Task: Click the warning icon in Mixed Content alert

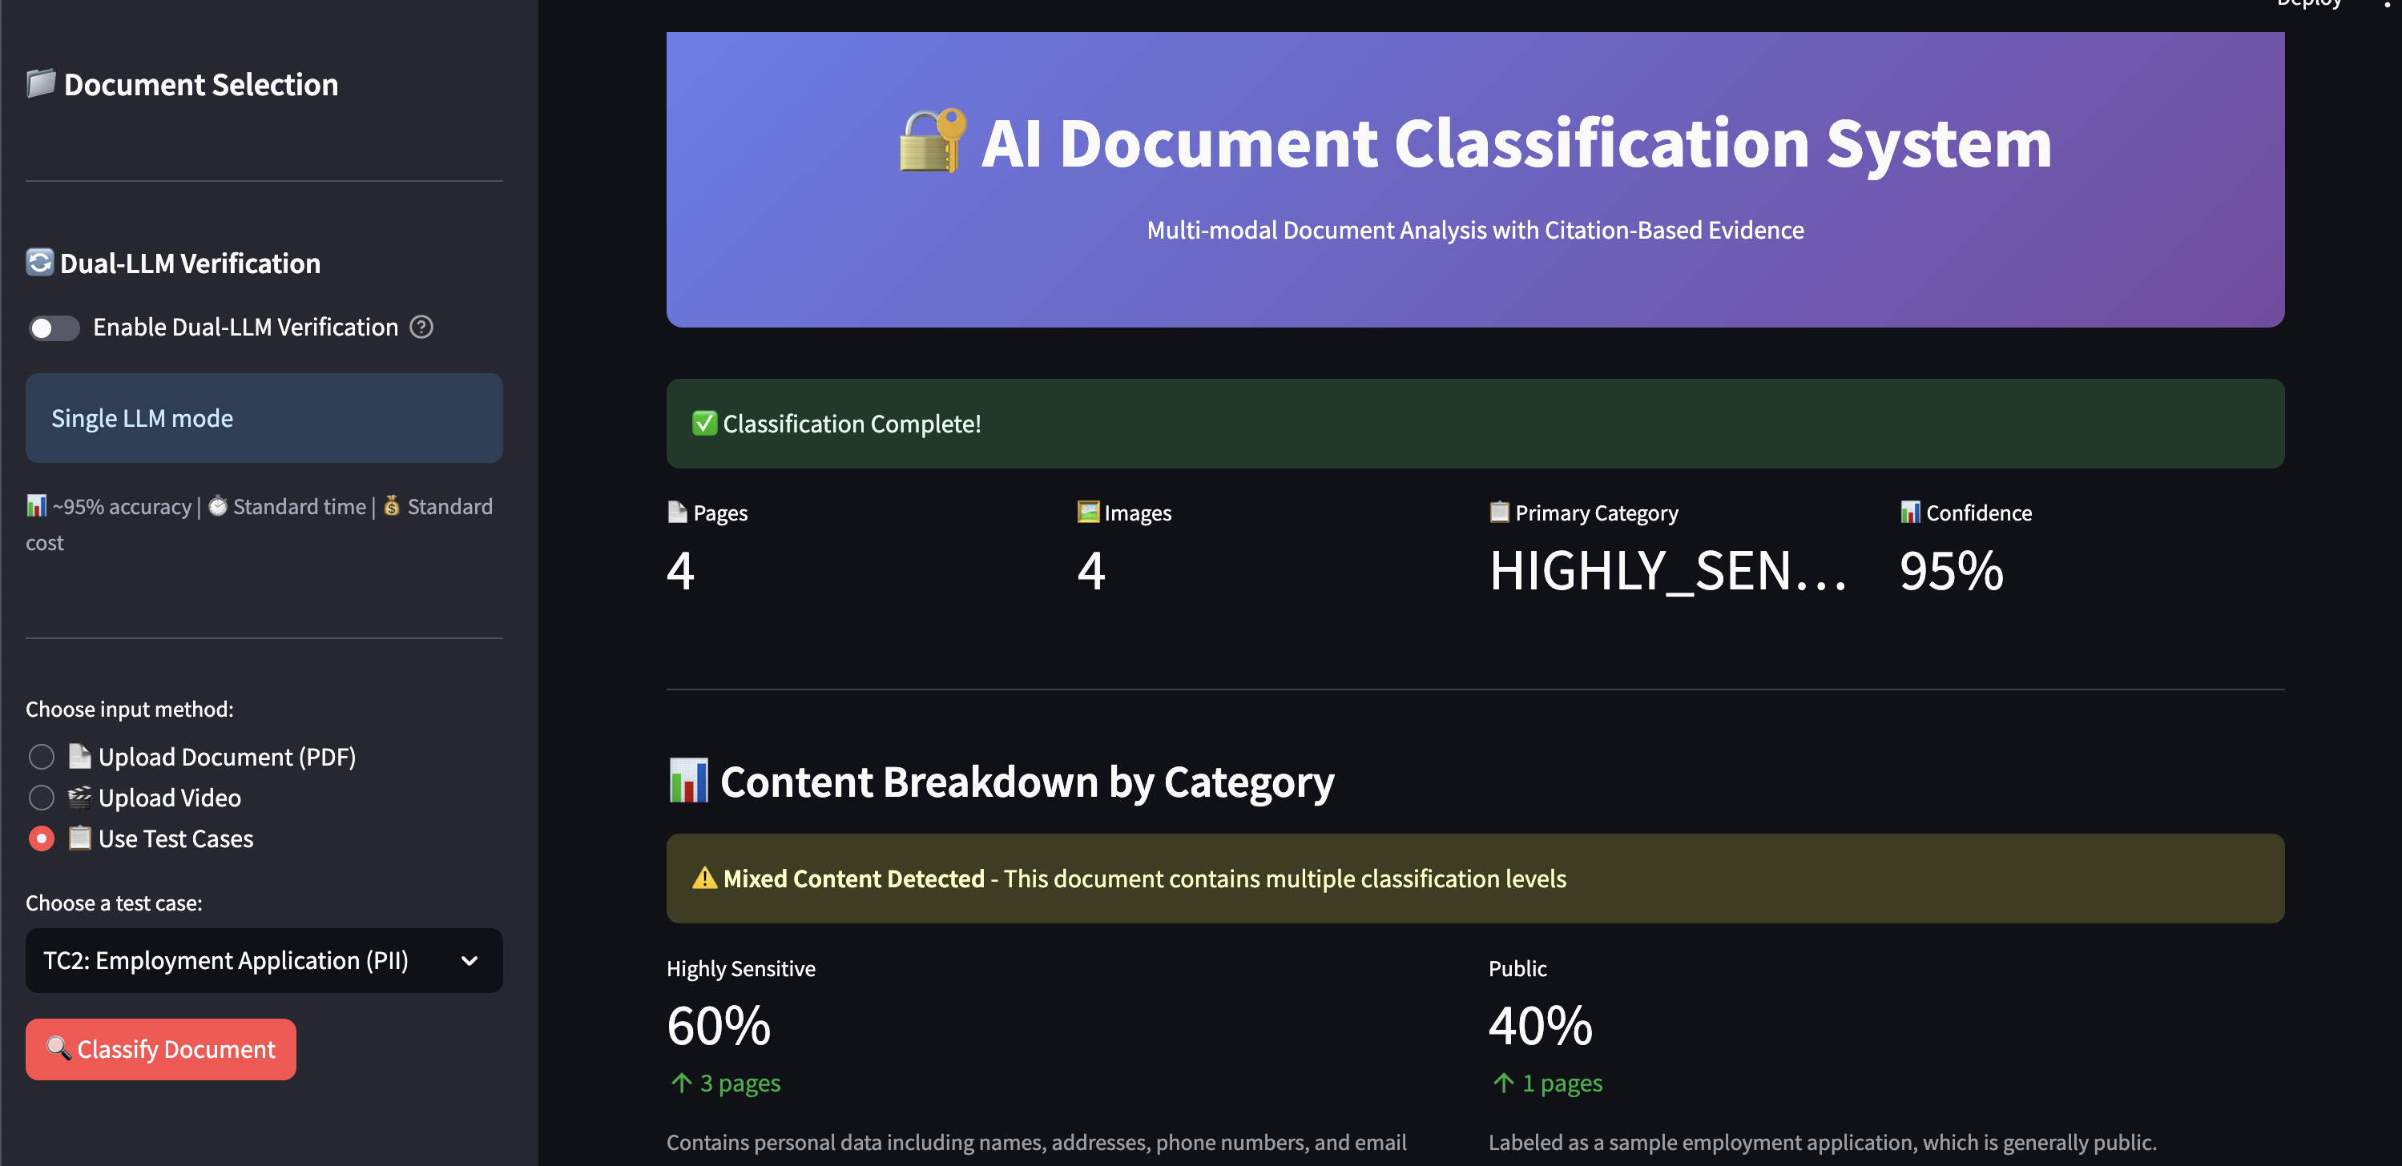Action: pos(704,878)
